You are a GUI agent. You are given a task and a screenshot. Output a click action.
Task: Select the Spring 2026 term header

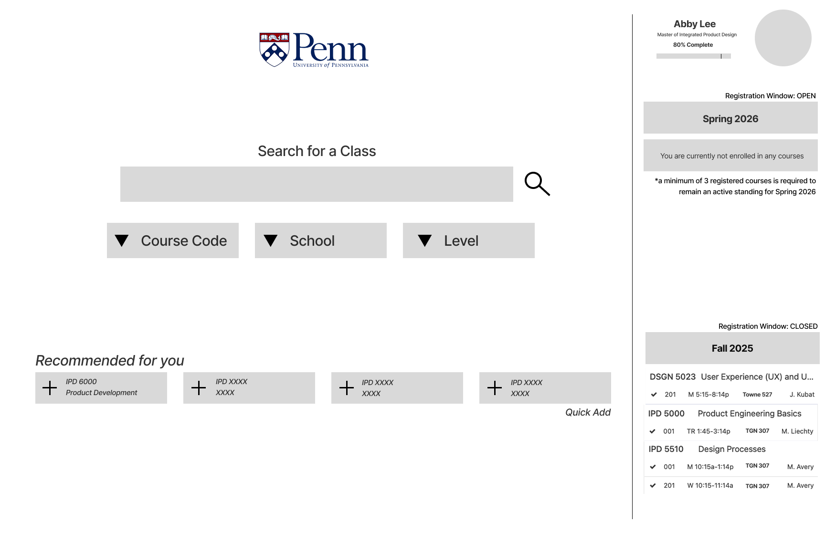tap(730, 118)
